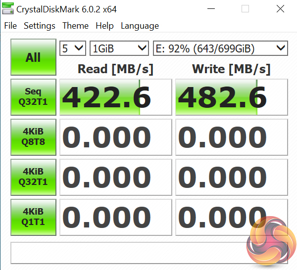Open the File menu
The image size is (297, 270).
point(10,26)
